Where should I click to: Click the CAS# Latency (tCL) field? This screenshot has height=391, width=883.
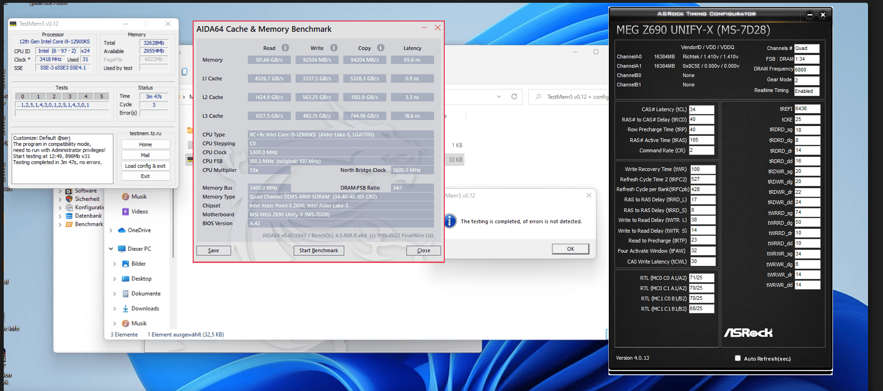[702, 109]
